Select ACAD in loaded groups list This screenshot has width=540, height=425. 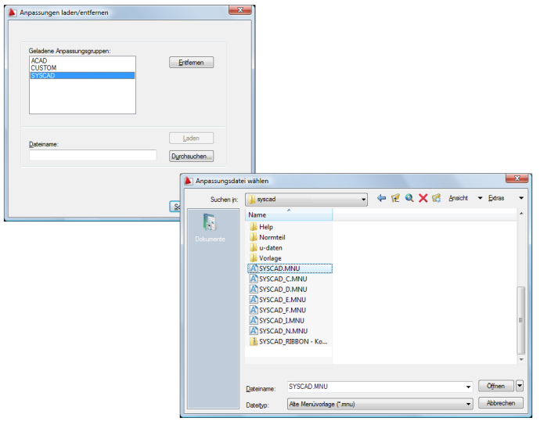[82, 60]
